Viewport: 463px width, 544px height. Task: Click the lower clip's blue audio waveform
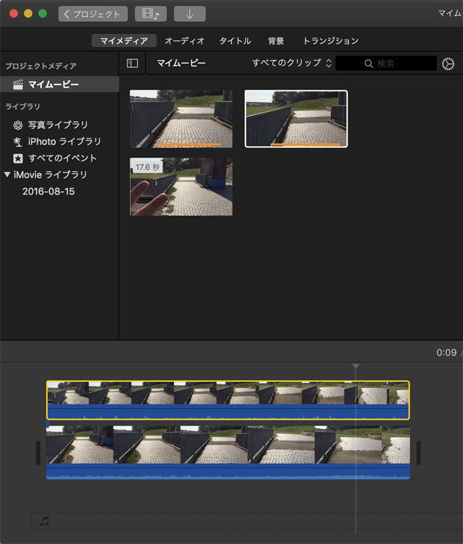click(228, 472)
